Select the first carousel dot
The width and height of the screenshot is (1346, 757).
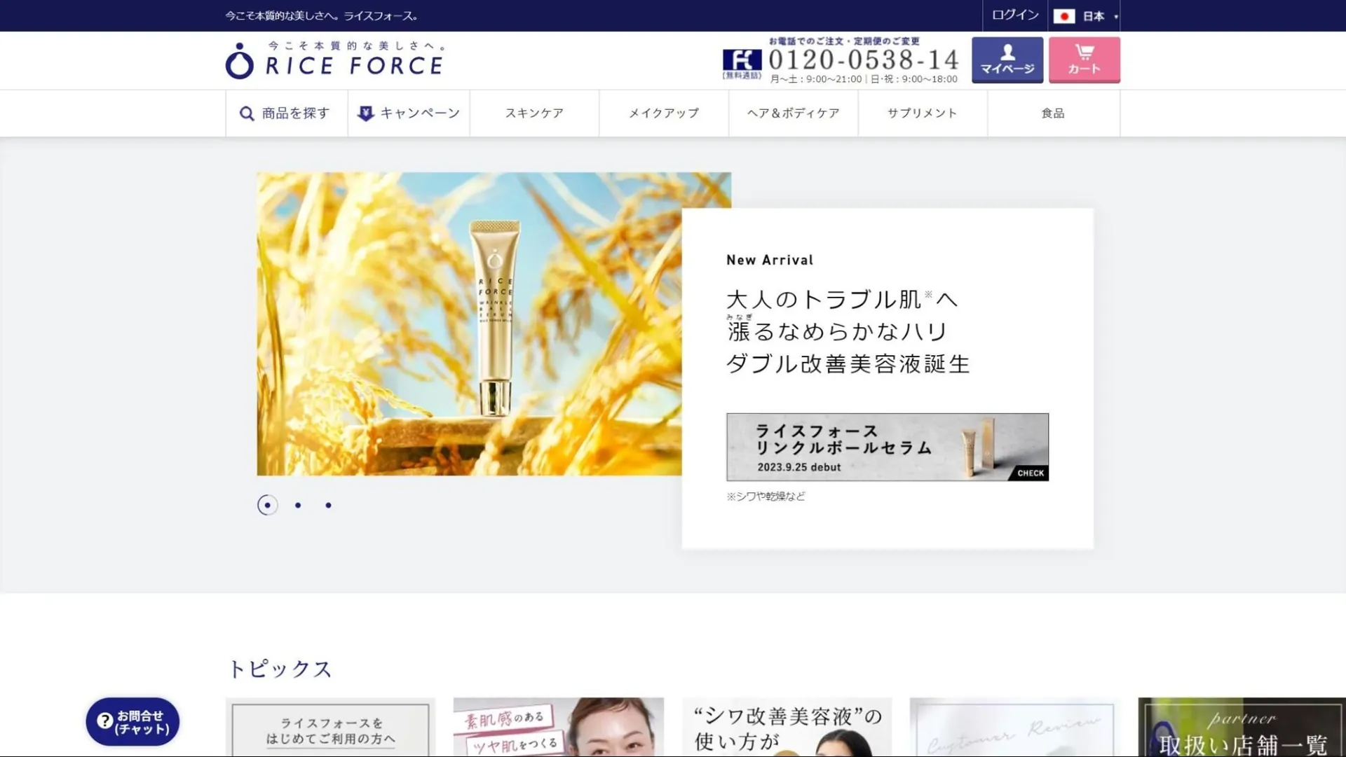click(267, 505)
